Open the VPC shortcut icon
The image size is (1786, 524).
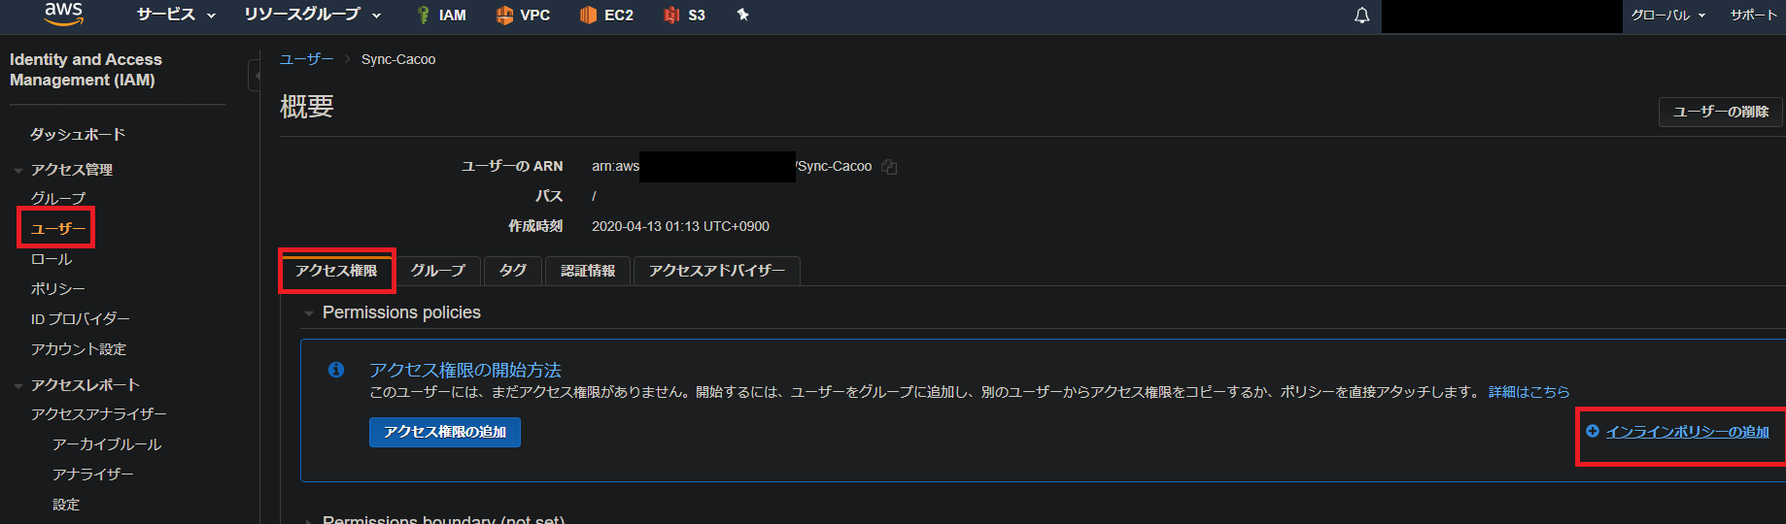click(504, 16)
